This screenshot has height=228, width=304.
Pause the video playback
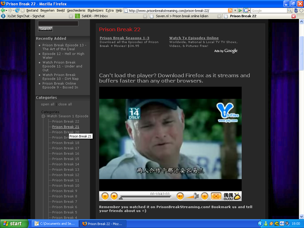105,197
